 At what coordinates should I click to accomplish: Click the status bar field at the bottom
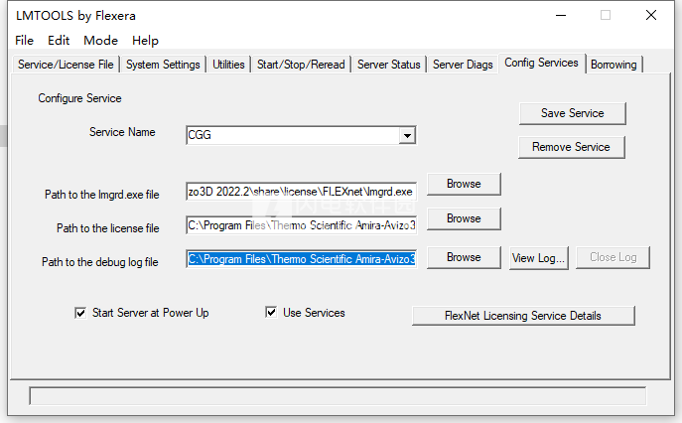(338, 396)
